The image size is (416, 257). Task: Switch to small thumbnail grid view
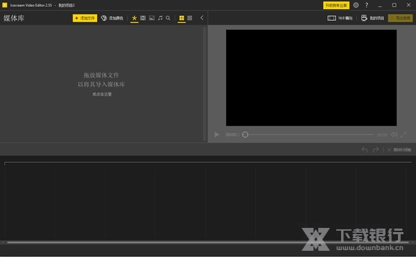point(190,18)
